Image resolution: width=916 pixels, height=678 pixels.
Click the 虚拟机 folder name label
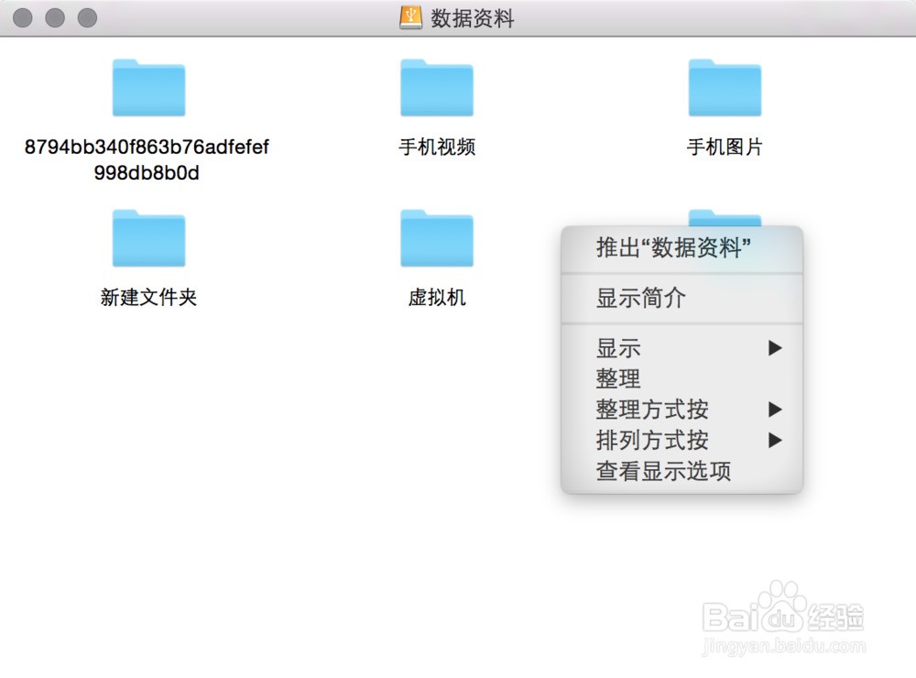tap(437, 297)
